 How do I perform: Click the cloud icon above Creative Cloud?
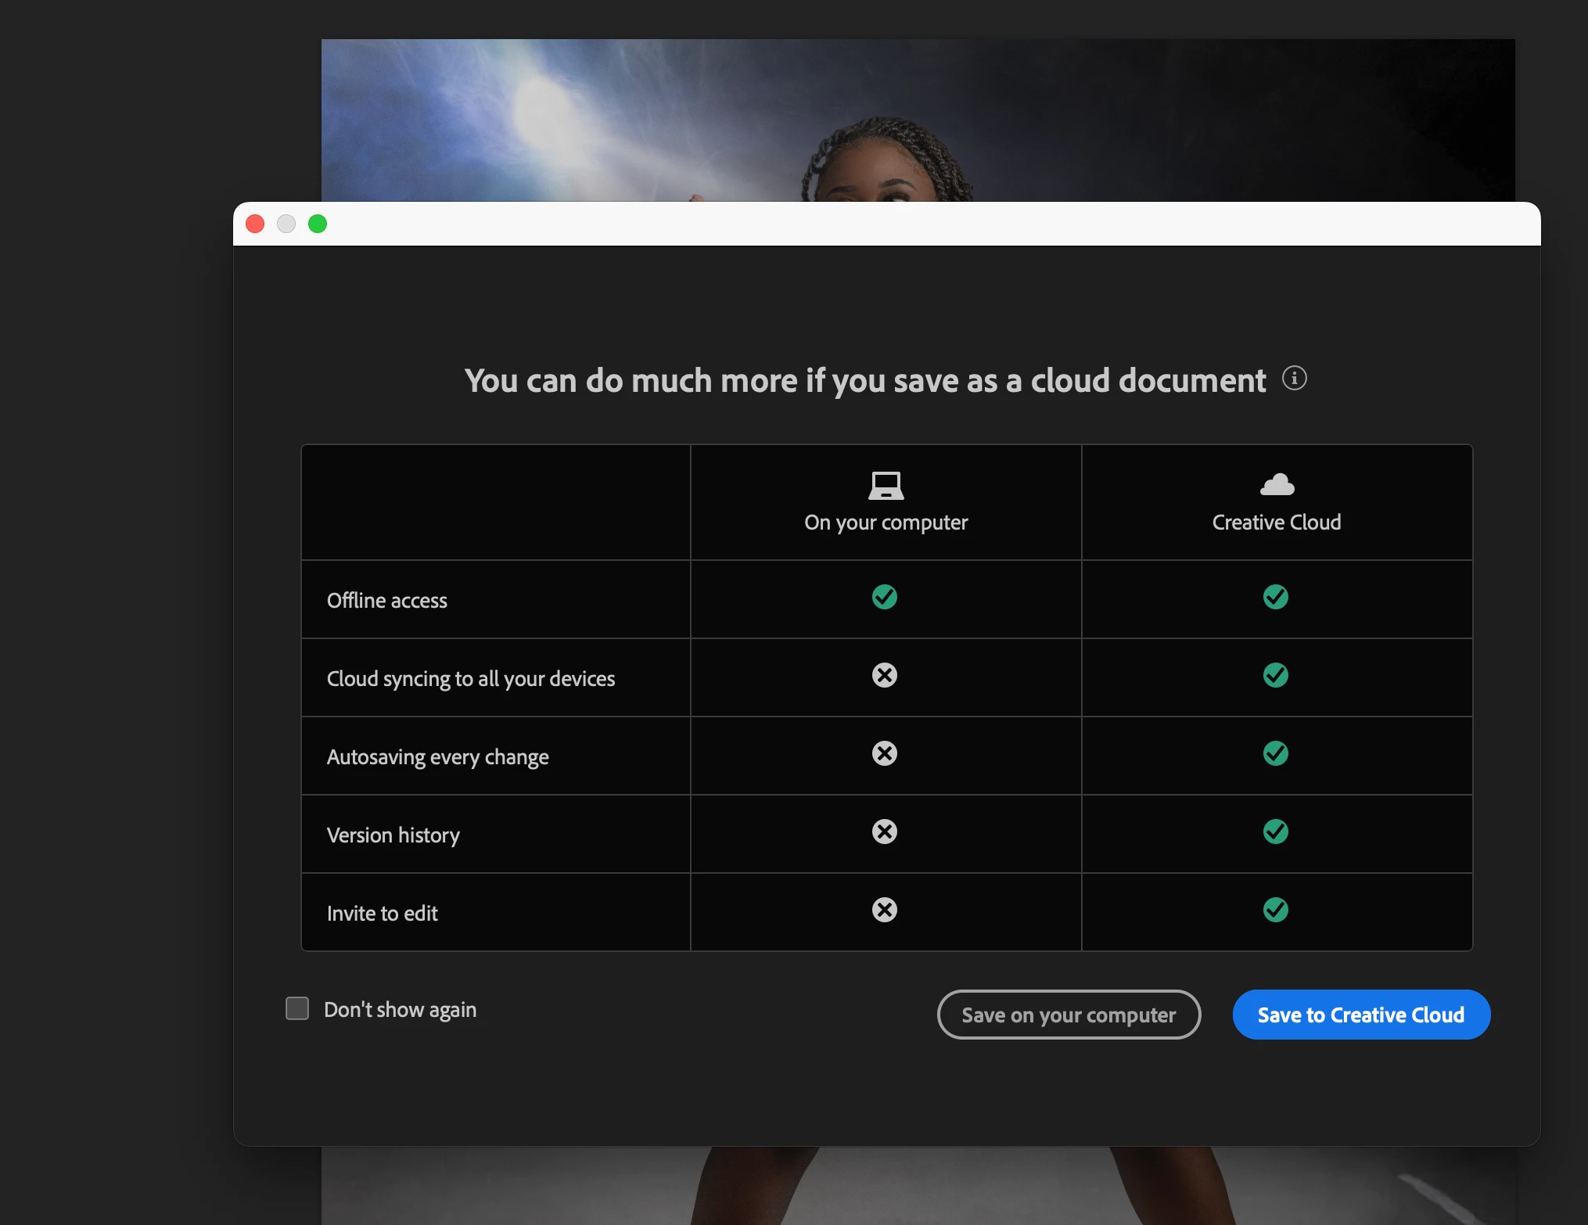[1277, 485]
